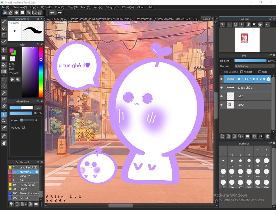Image resolution: width=276 pixels, height=210 pixels.
Task: Select the Lead Pencil (B) brush
Action: pyautogui.click(x=23, y=167)
